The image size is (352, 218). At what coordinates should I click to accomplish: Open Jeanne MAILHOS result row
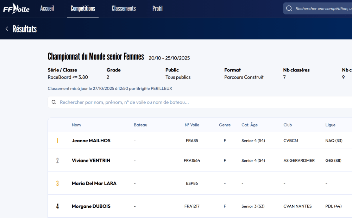(x=91, y=141)
